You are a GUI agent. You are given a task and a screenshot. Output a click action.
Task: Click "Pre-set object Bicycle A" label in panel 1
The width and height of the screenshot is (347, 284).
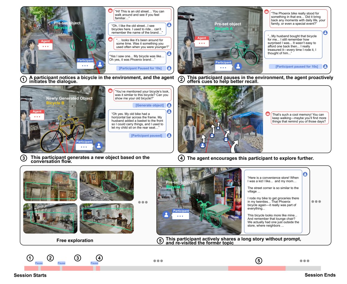click(67, 25)
